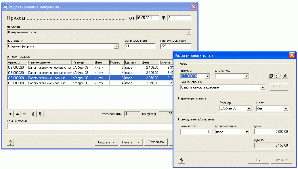Click the Отмена button
The image size is (298, 169).
[x=281, y=160]
